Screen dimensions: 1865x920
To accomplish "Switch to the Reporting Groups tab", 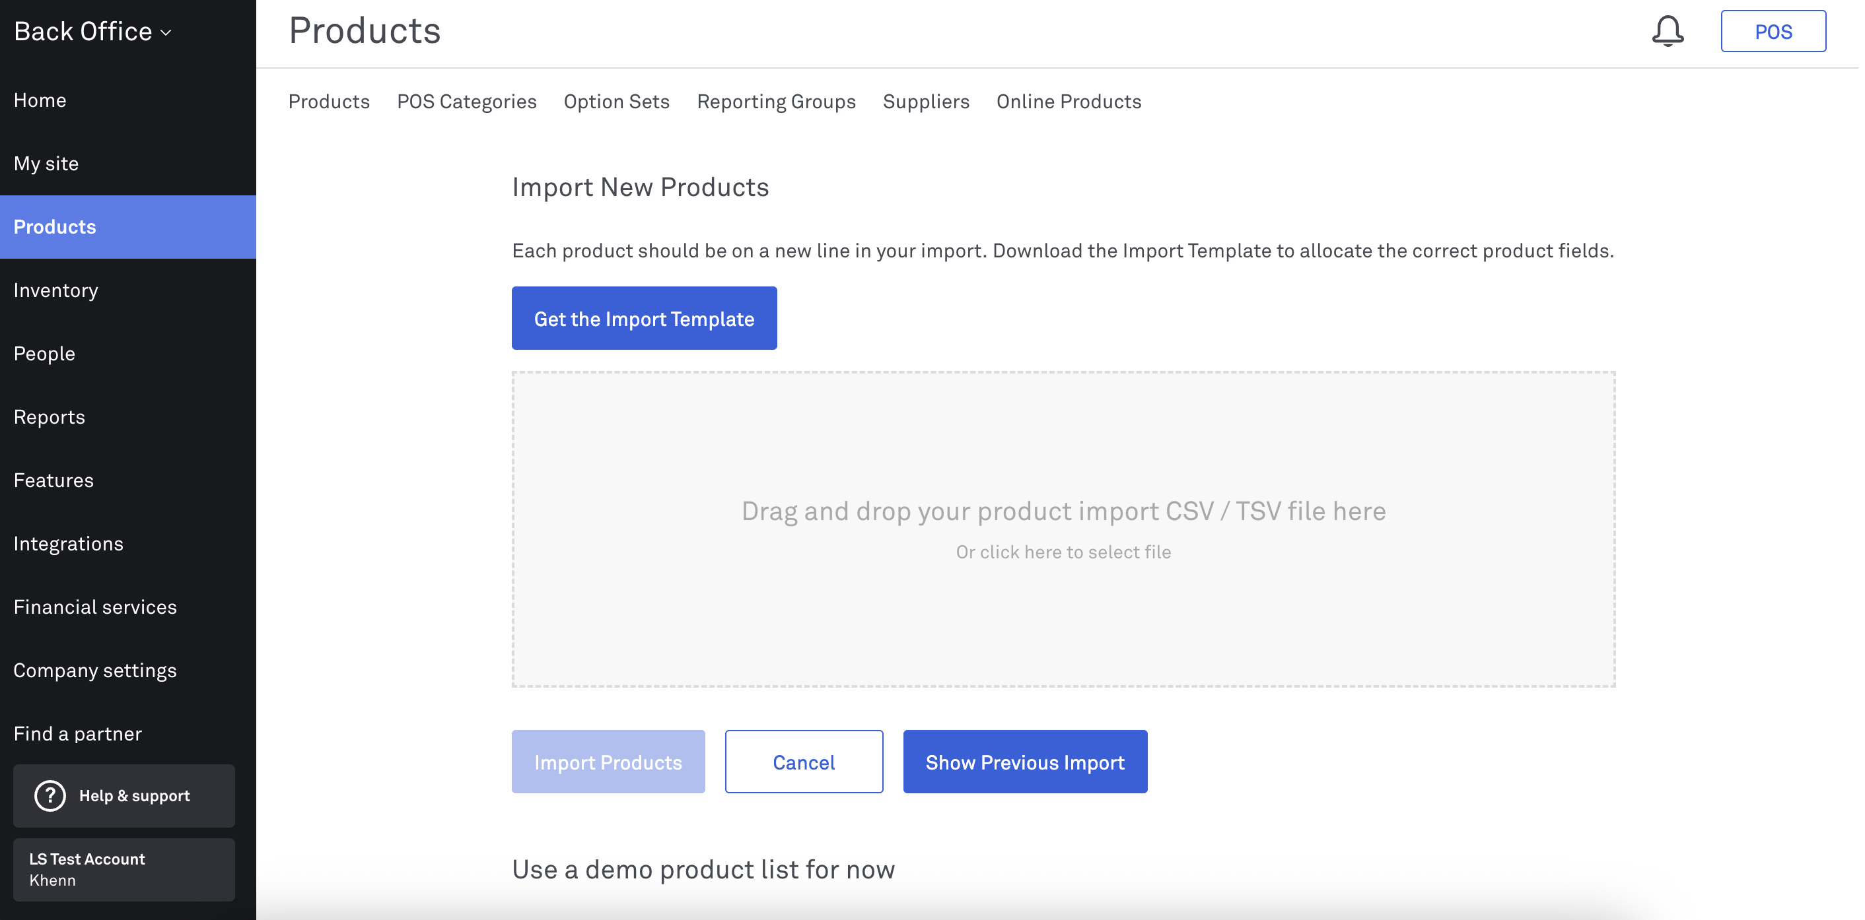I will coord(775,101).
